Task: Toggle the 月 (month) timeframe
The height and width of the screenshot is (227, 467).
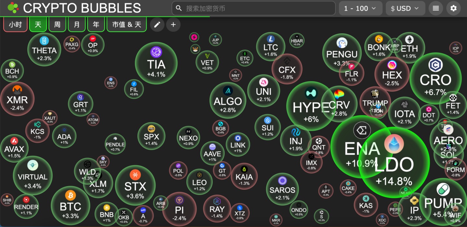Action: pyautogui.click(x=77, y=25)
